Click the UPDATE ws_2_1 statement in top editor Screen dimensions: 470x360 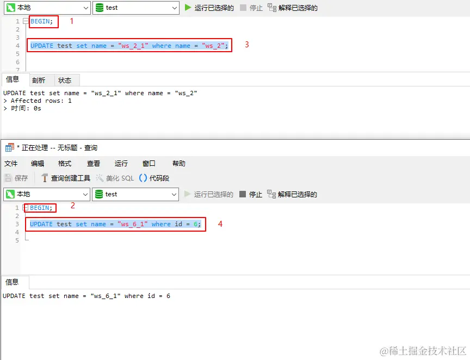[x=129, y=46]
